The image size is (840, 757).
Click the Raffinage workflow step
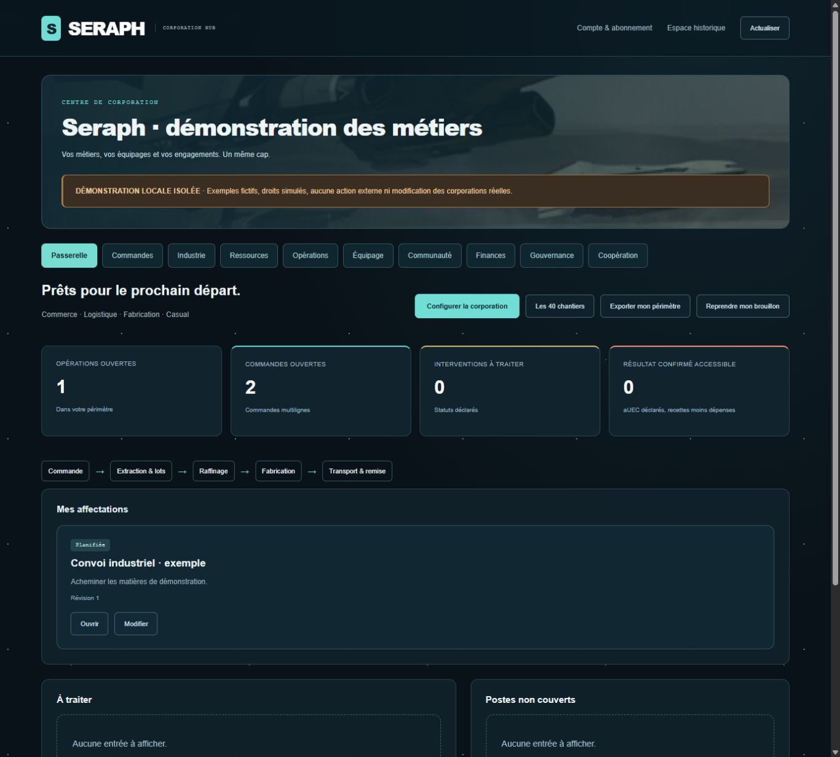213,471
